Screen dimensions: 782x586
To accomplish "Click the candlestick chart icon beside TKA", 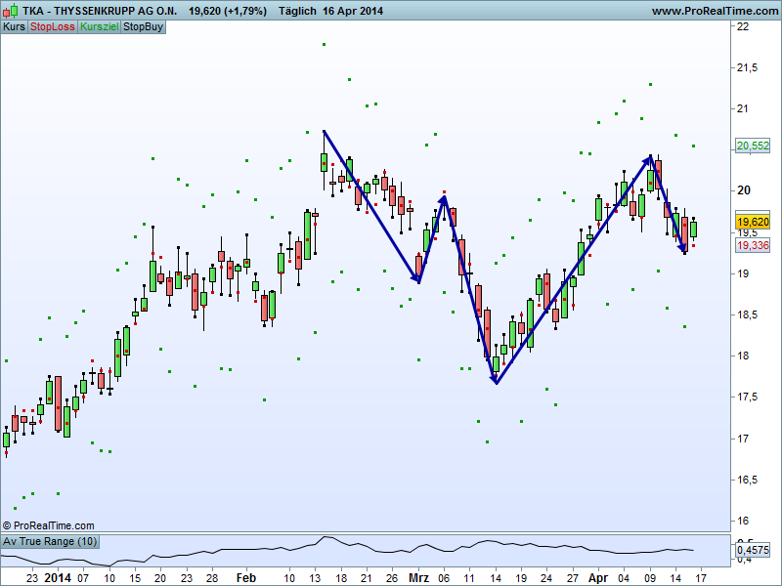I will click(11, 11).
